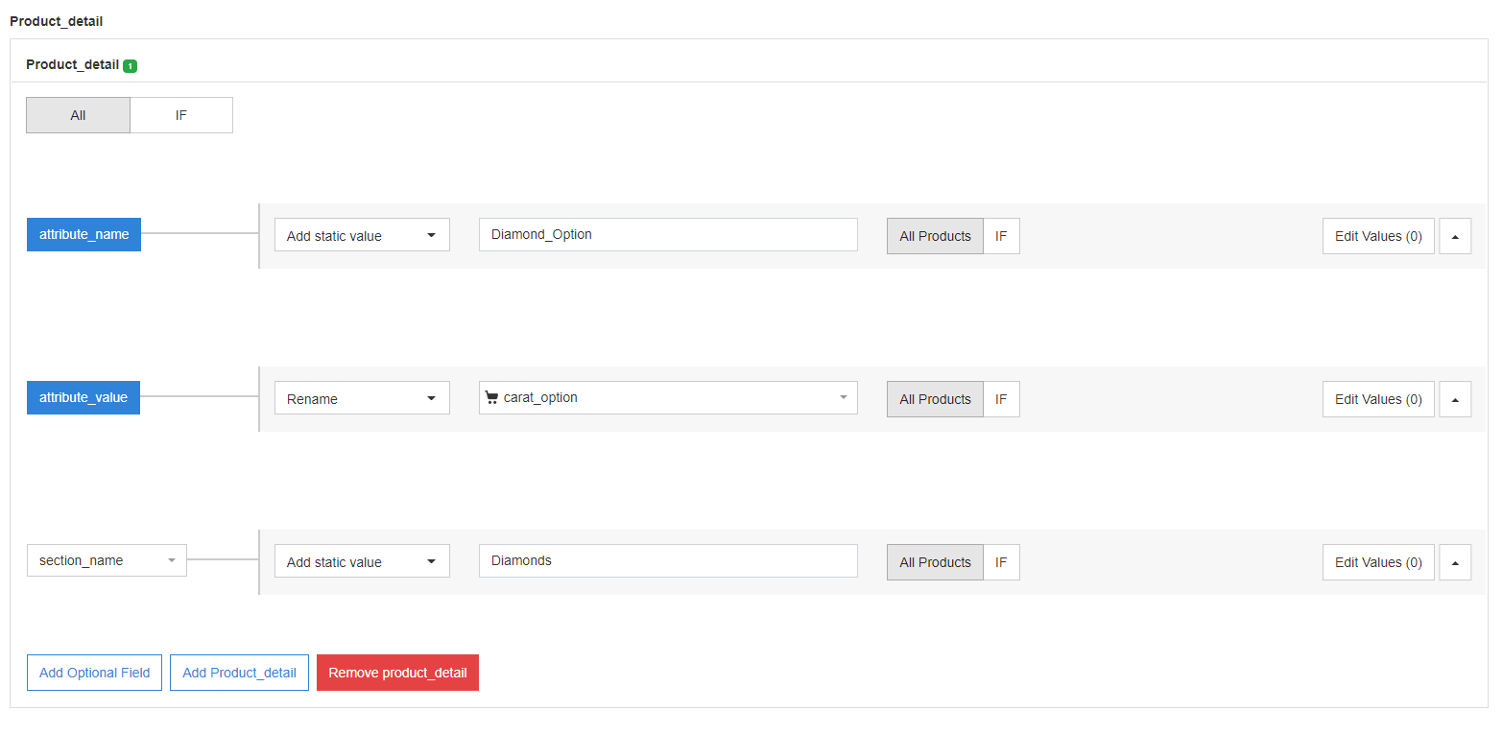Open Add static value dropdown for attribute_name
This screenshot has height=734, width=1503.
[x=362, y=236]
